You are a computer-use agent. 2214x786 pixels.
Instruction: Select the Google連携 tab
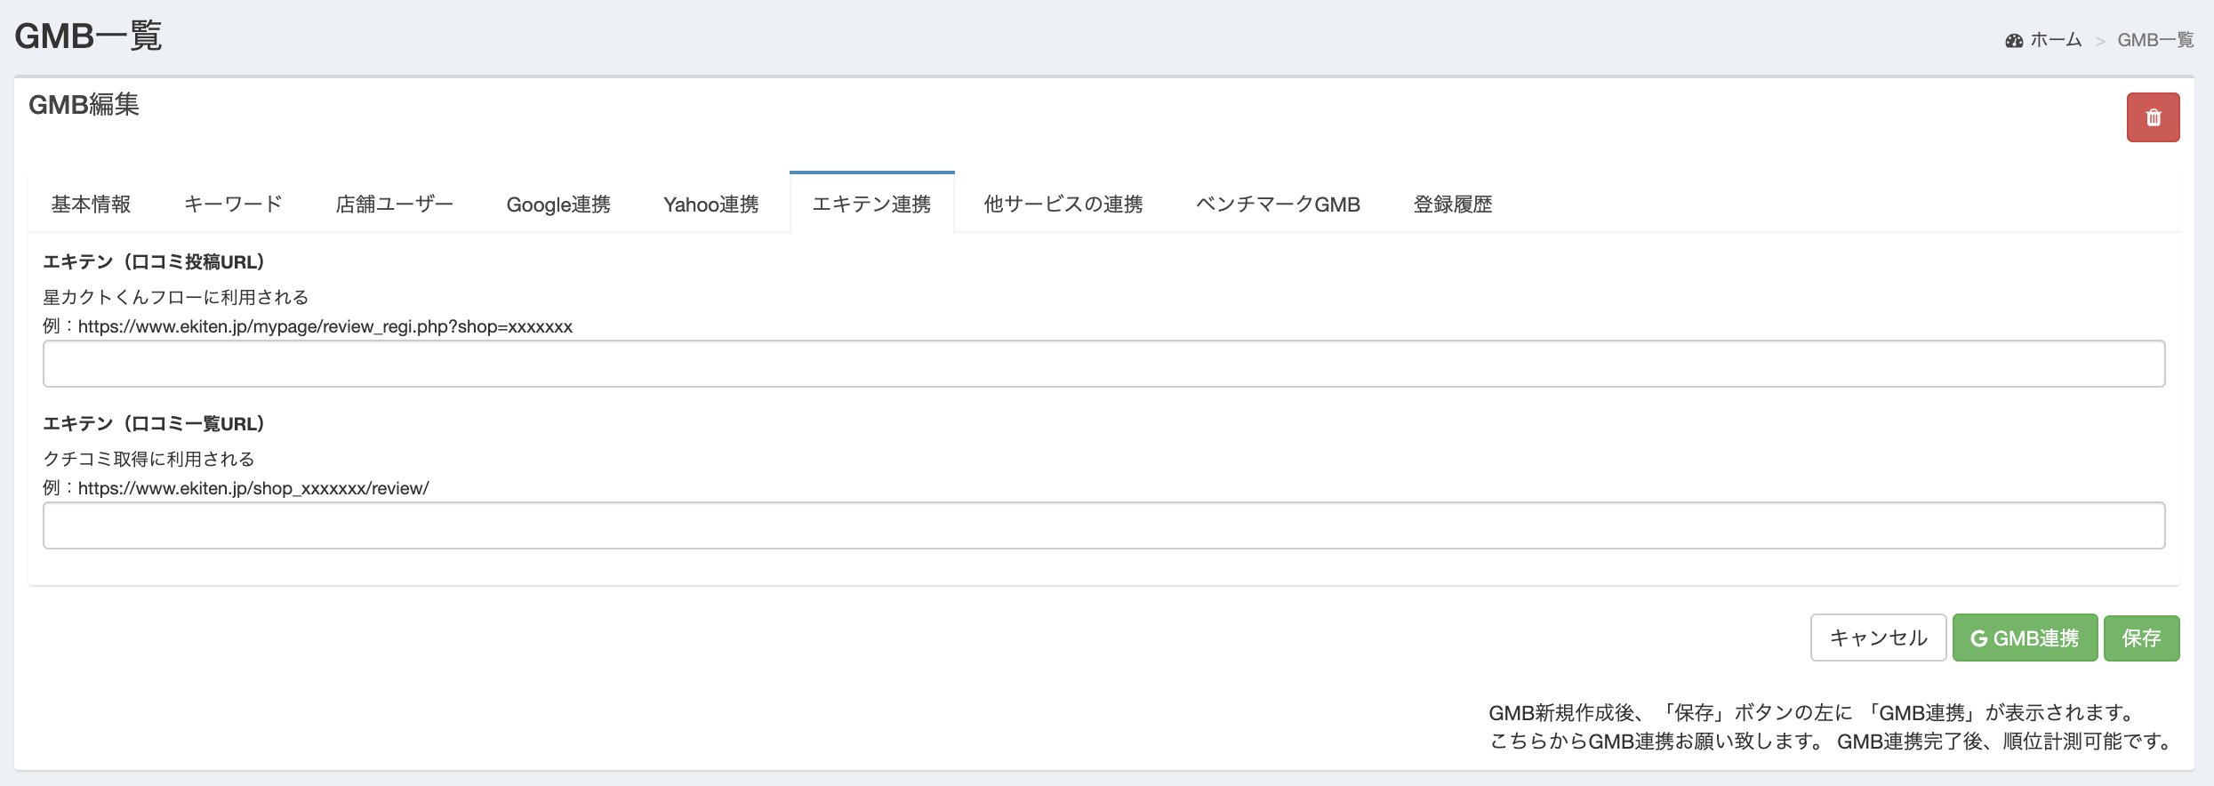[558, 205]
